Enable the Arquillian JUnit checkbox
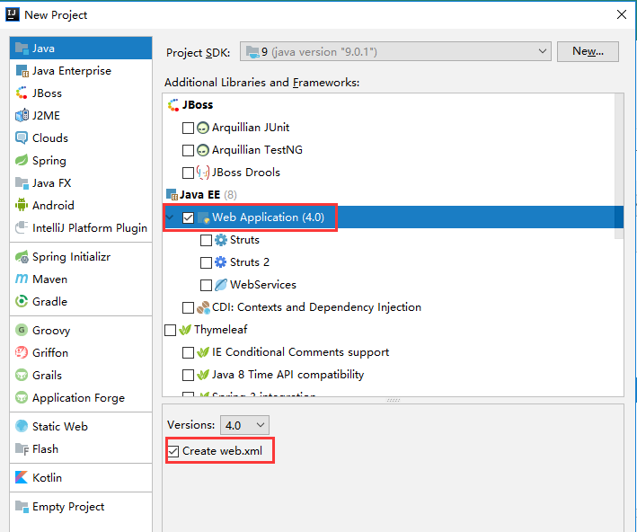The image size is (637, 532). (x=188, y=128)
